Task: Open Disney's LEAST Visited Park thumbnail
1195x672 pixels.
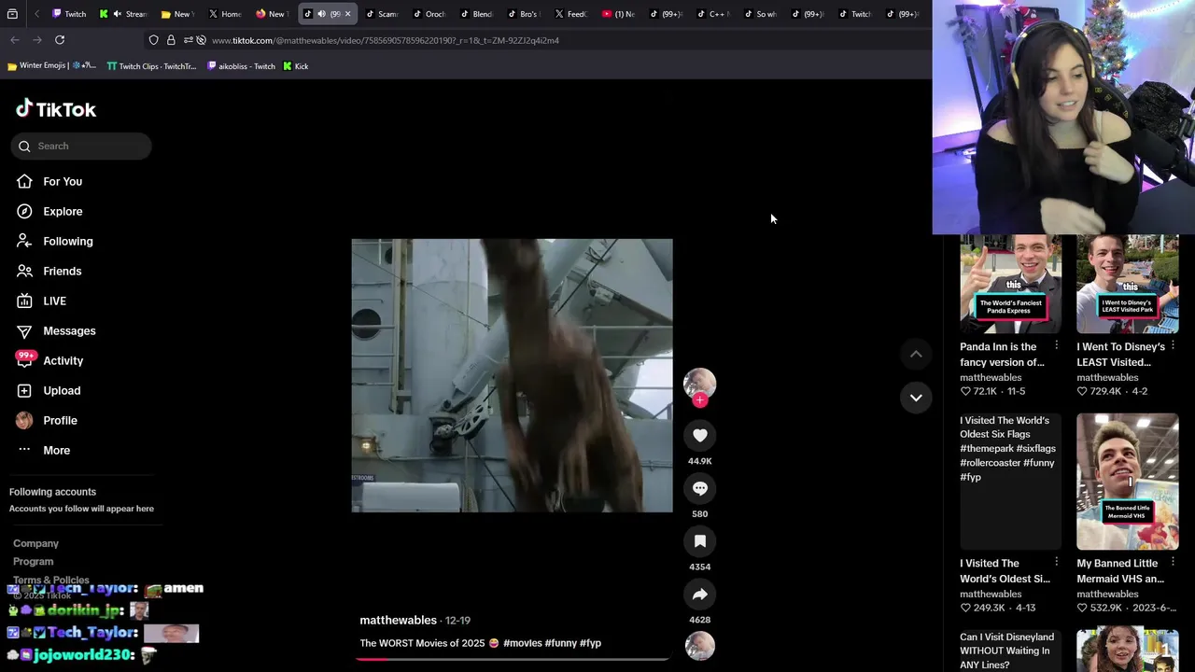Action: (1128, 284)
